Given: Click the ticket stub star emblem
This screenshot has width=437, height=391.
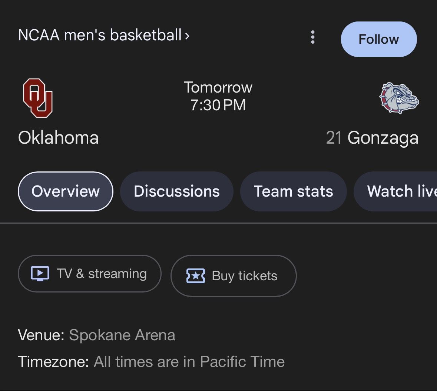Looking at the screenshot, I should click(x=196, y=275).
